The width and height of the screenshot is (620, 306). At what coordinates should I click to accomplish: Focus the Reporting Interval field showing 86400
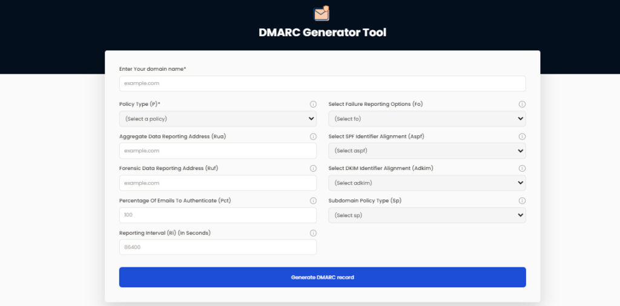click(218, 247)
